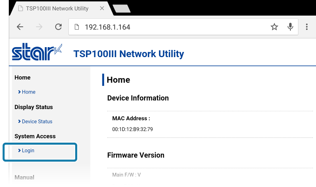Viewport: 316px width, 187px height.
Task: Click the MAC address value 00:1D:12:B9:32:79
Action: [132, 129]
